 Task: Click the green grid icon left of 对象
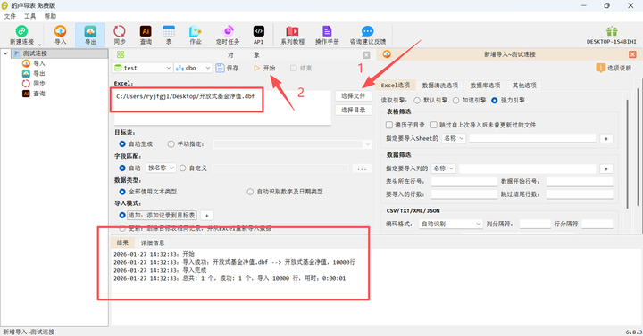coord(121,54)
